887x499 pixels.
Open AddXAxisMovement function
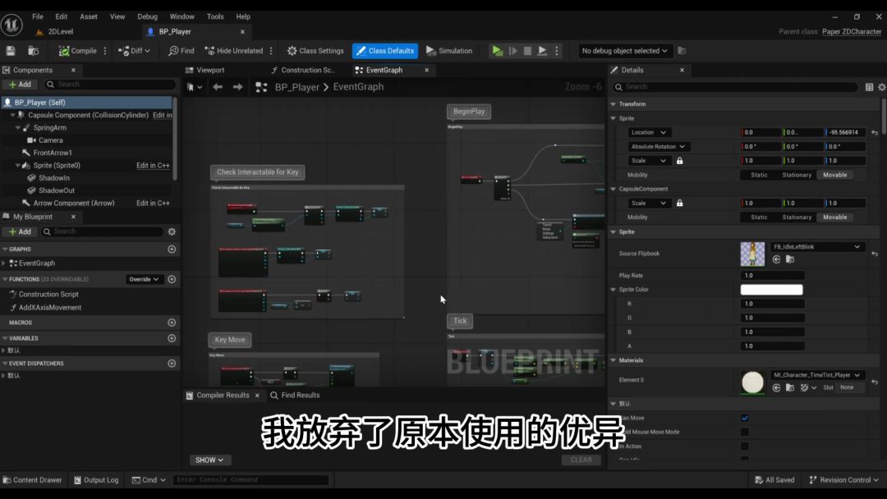pos(50,308)
